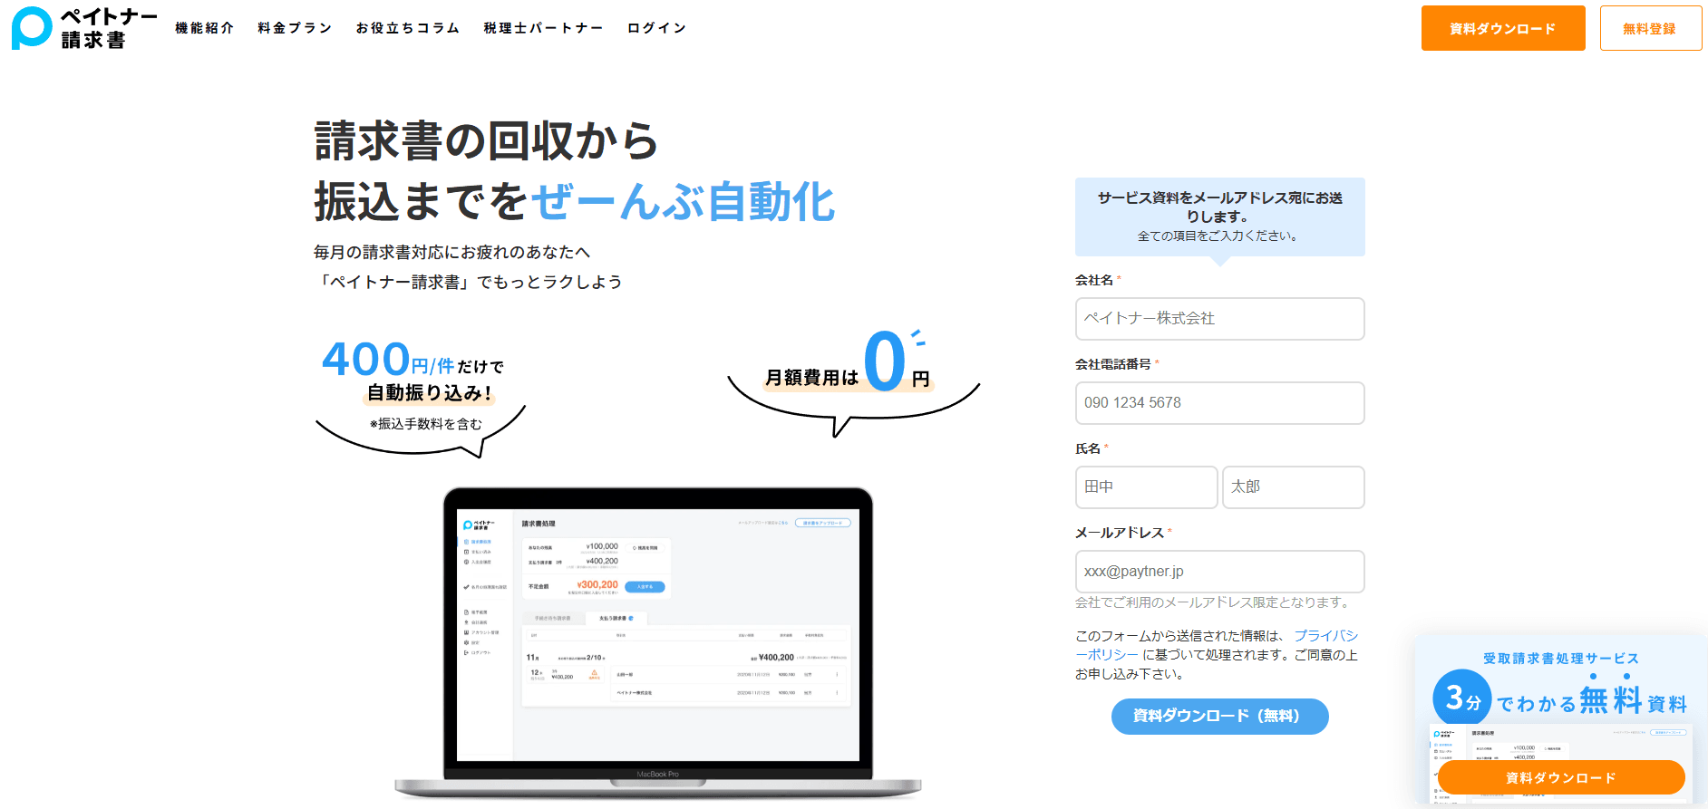Click the 会社電話番号 input field
Viewport: 1708px width, 809px height.
coord(1219,403)
